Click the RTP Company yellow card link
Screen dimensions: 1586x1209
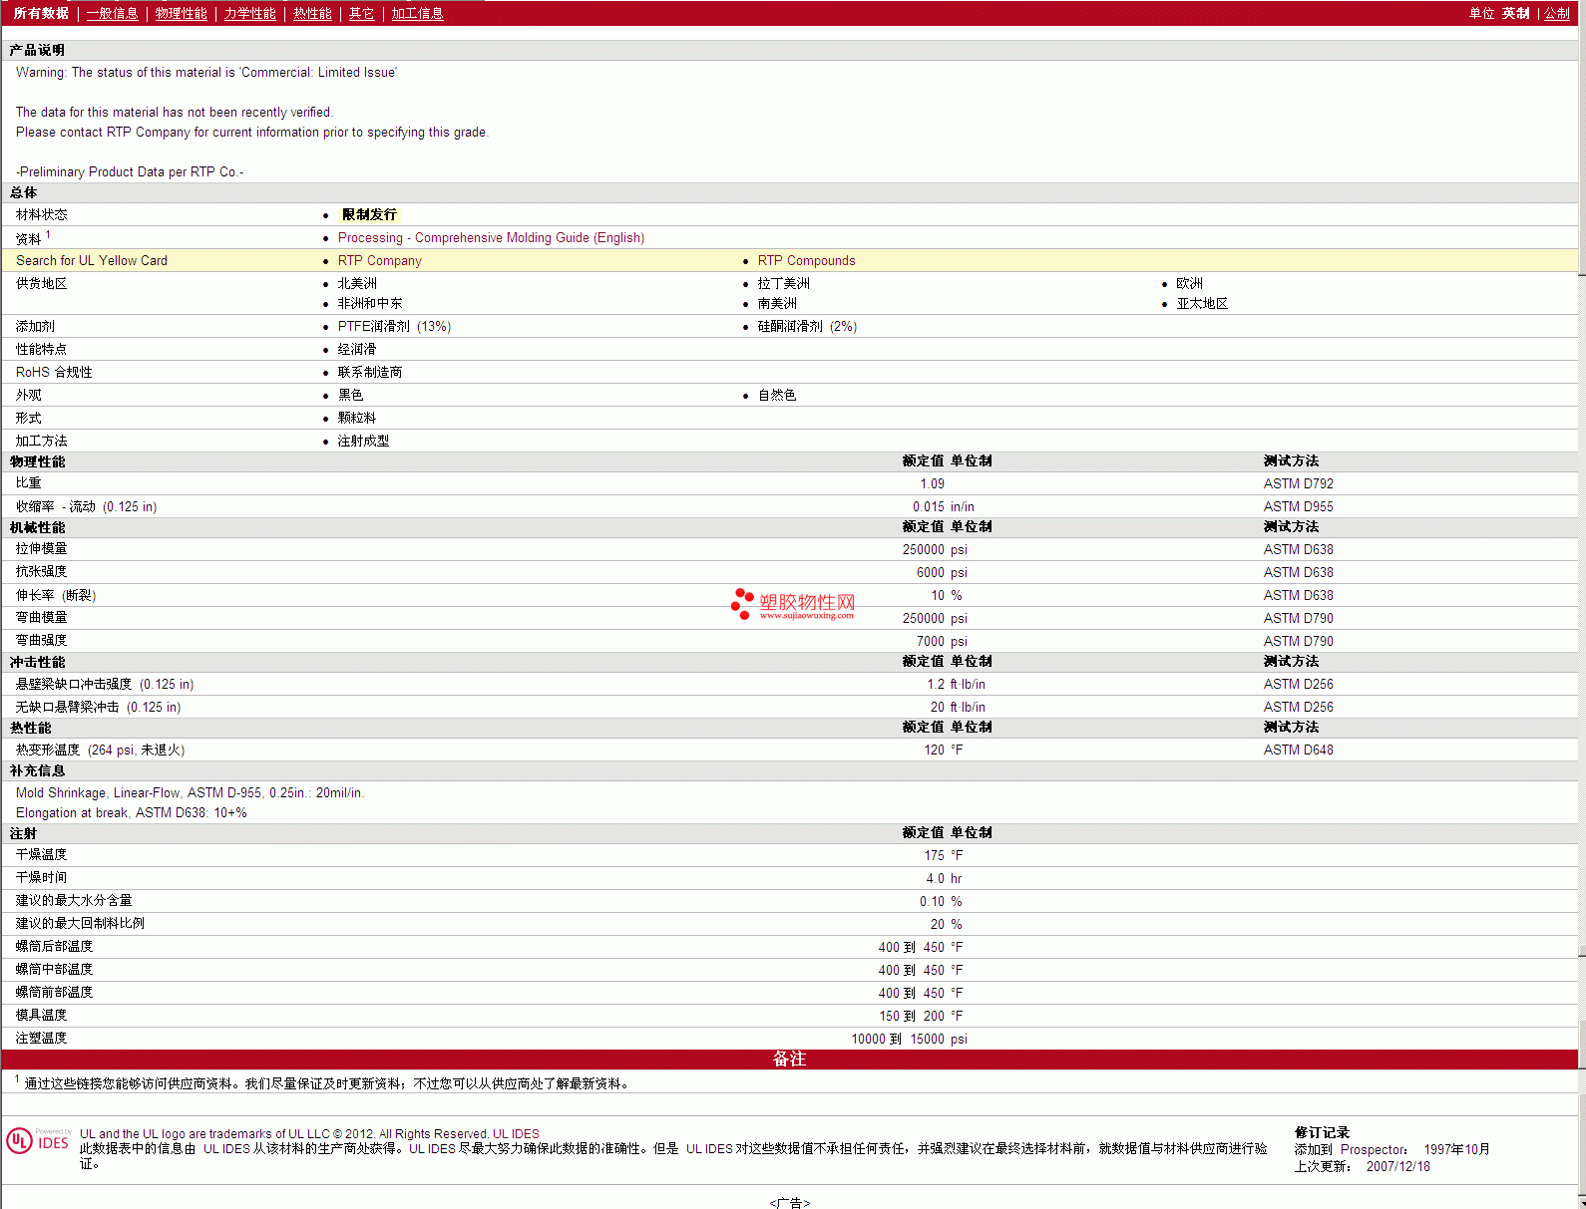pos(380,260)
